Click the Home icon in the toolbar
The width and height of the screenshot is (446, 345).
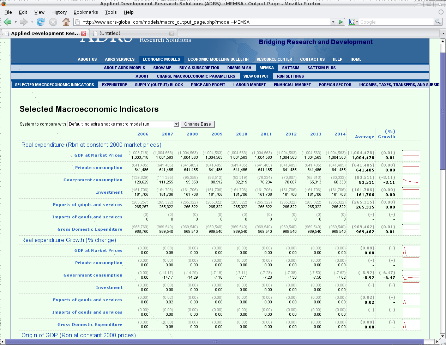tap(66, 22)
